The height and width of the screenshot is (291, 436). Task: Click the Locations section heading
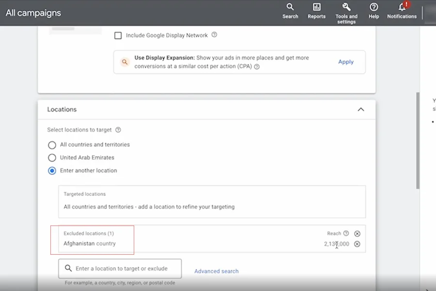point(62,110)
